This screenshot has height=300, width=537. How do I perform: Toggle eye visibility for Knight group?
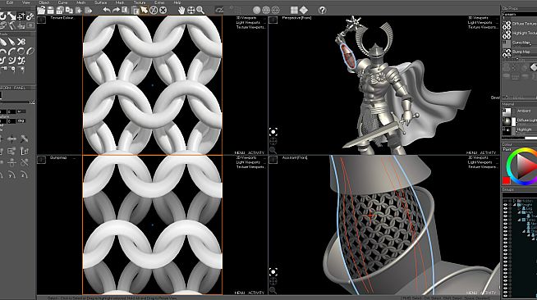[x=505, y=205]
